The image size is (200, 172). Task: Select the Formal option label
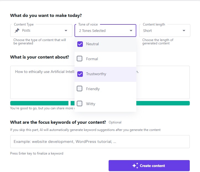click(x=92, y=59)
